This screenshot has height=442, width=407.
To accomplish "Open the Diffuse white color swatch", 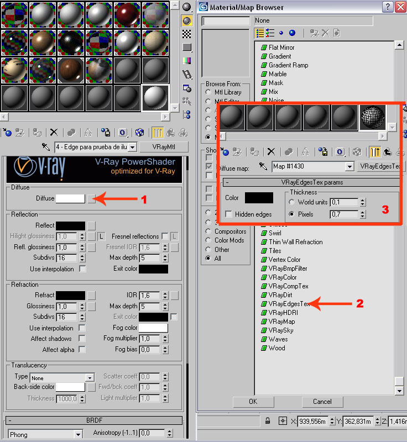I will (70, 198).
